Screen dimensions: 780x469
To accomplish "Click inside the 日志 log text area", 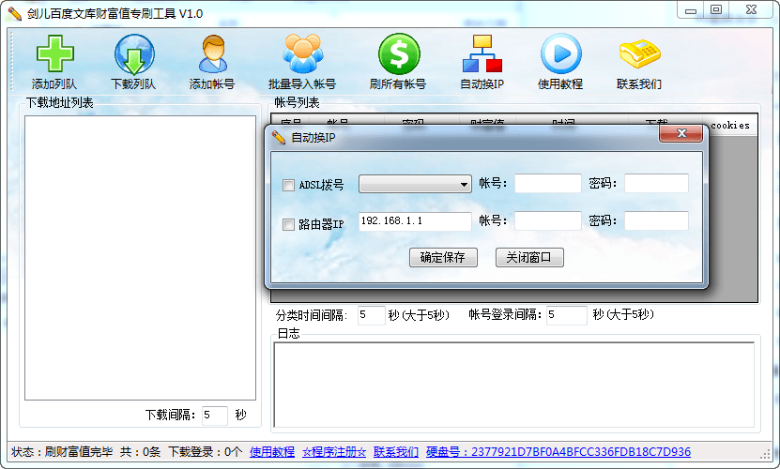I will click(x=513, y=385).
